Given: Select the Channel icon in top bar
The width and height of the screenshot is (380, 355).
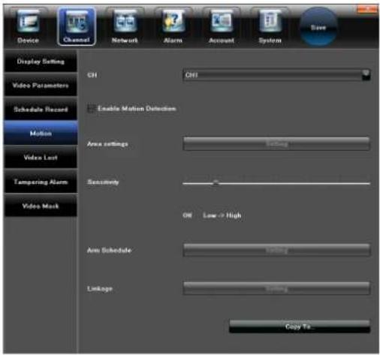Looking at the screenshot, I should [x=77, y=26].
